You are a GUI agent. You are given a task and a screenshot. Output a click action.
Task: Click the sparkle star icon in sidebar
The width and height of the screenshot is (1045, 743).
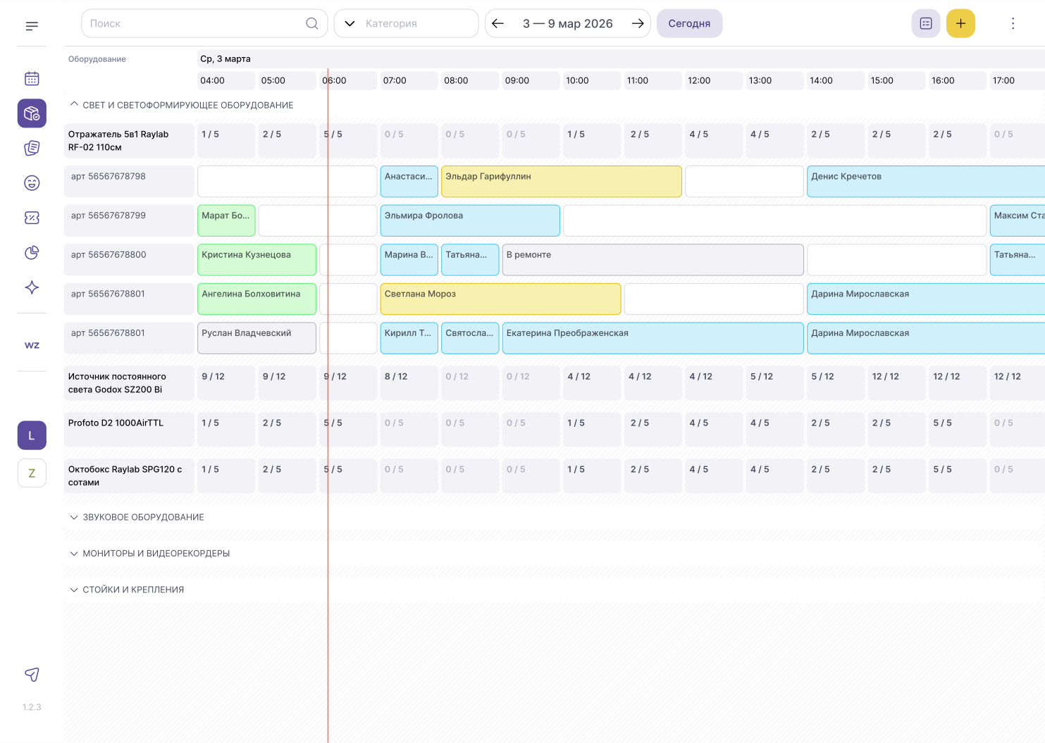tap(32, 287)
